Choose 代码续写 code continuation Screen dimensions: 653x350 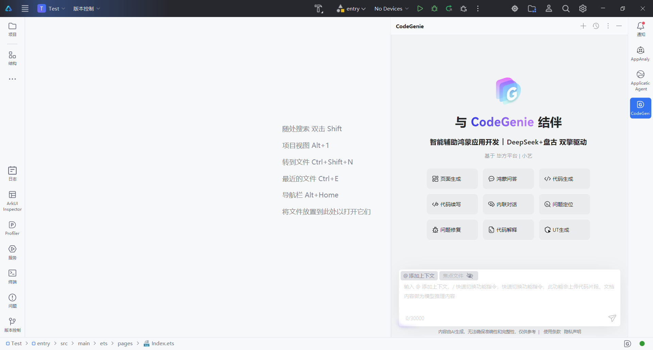click(452, 204)
